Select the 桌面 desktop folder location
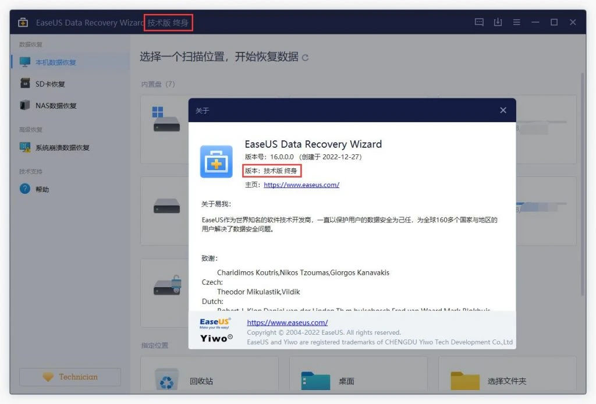The width and height of the screenshot is (596, 404). [x=346, y=381]
